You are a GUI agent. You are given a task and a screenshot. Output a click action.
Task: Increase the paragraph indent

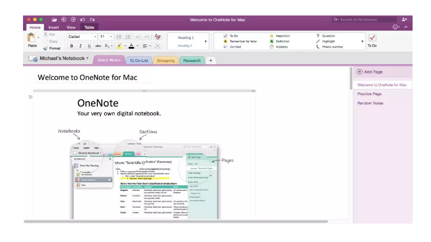(147, 37)
